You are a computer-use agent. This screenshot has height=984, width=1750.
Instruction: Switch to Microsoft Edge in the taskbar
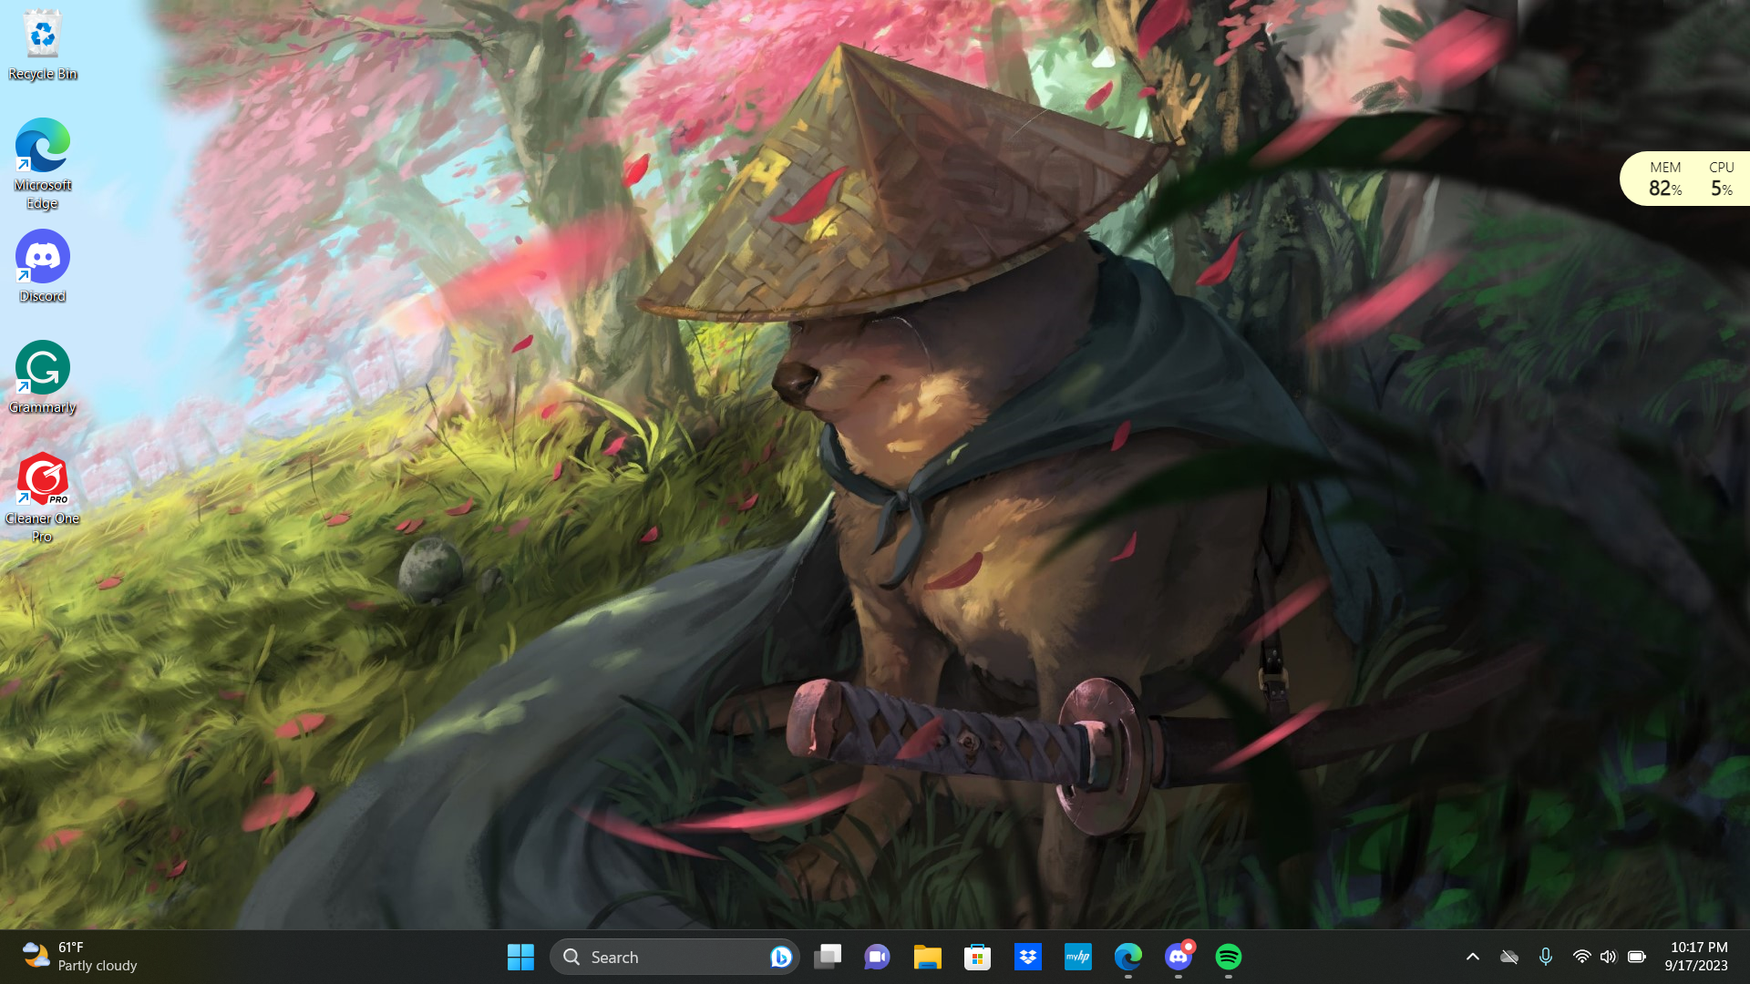pos(1128,957)
